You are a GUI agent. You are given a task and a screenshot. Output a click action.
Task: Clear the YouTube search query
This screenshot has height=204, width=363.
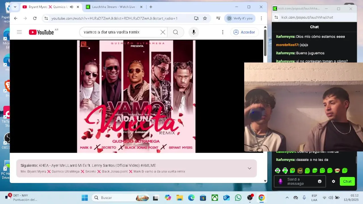pos(163,32)
